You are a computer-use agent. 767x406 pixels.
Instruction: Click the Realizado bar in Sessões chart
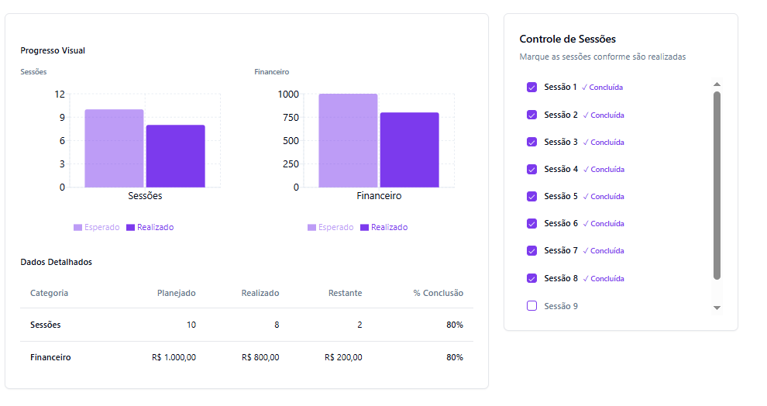[x=176, y=156]
